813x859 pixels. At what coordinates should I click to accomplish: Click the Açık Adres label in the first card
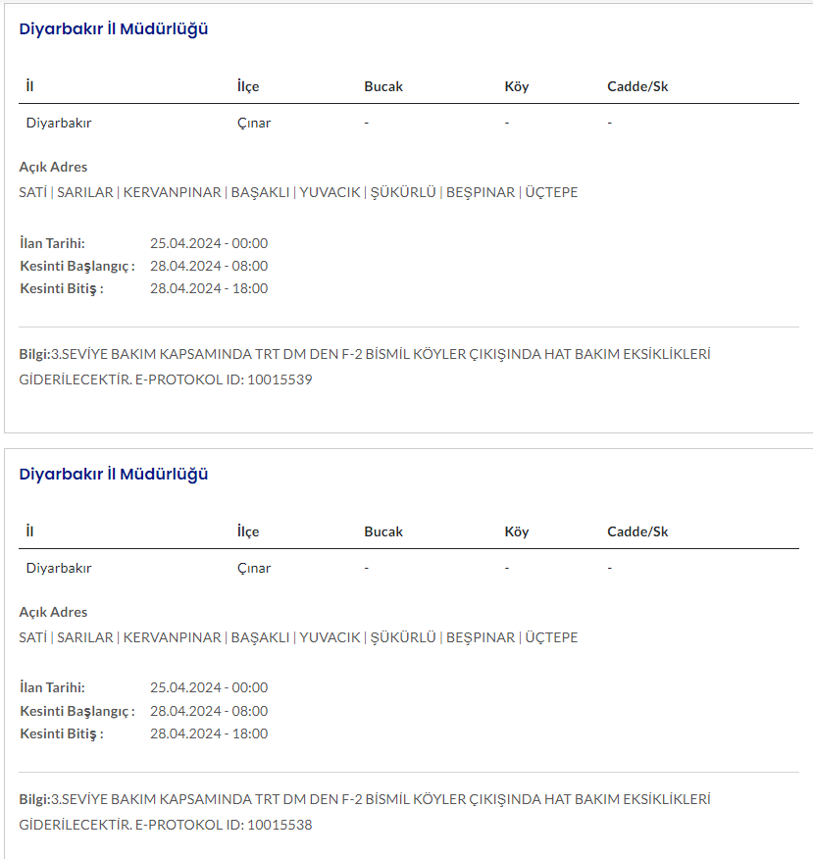53,167
